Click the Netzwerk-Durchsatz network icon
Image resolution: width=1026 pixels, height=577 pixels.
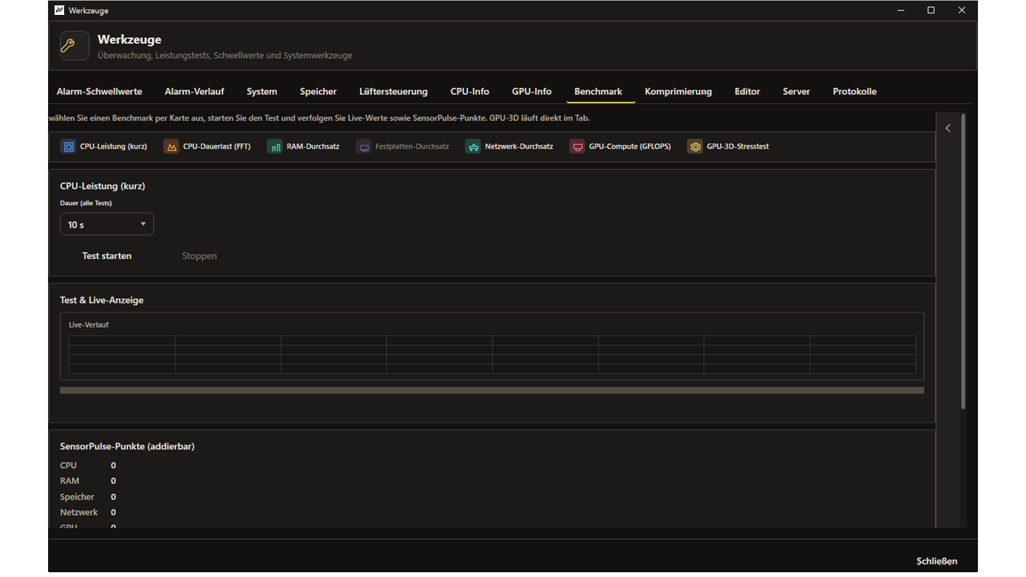tap(473, 146)
